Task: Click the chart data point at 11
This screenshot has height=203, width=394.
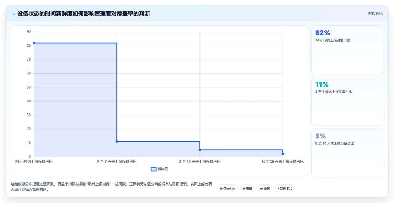Action: pos(117,141)
